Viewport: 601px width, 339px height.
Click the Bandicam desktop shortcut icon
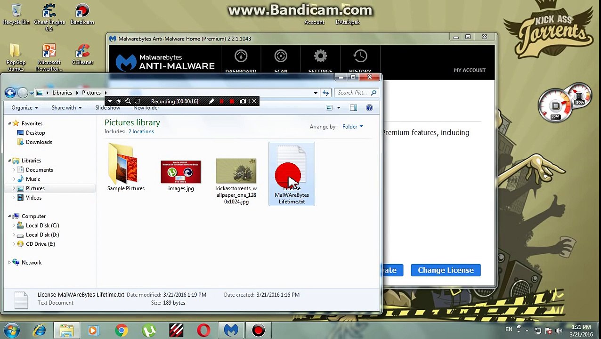(82, 15)
